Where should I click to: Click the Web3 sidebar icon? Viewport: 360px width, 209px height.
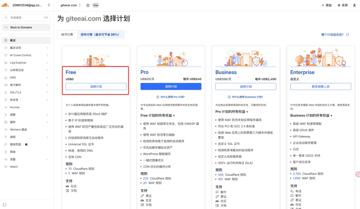pyautogui.click(x=6, y=167)
